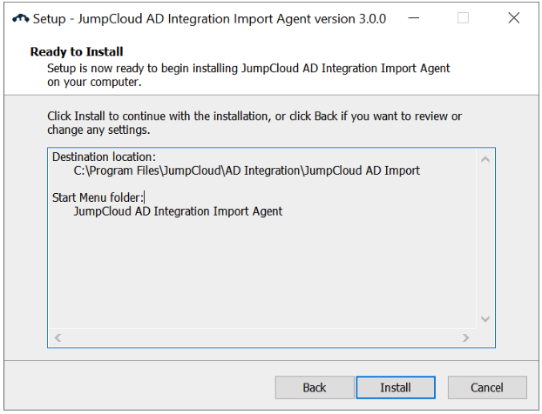Click the horizontal scrollbar right arrow
This screenshot has width=542, height=414.
click(x=465, y=337)
